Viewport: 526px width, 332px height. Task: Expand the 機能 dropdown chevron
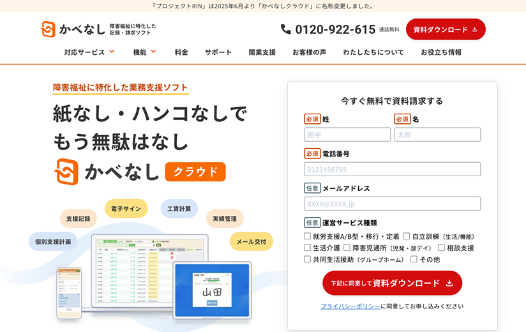pyautogui.click(x=153, y=52)
